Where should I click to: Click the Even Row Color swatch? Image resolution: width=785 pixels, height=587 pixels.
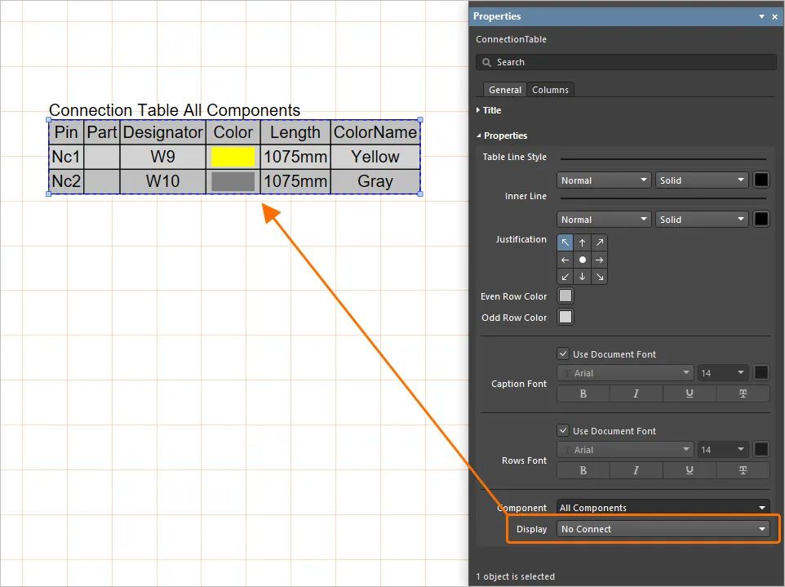point(565,296)
